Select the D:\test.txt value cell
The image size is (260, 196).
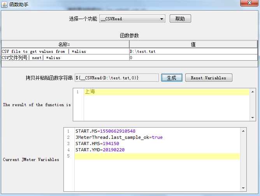[x=193, y=51]
